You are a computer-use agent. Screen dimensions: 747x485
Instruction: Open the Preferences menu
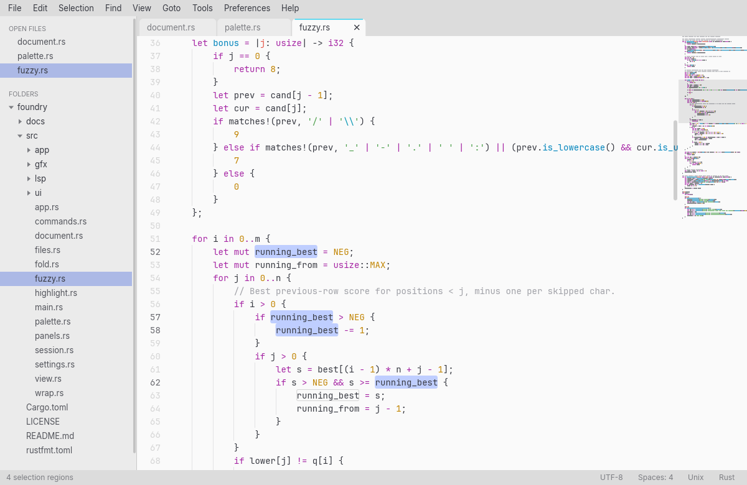pyautogui.click(x=247, y=8)
